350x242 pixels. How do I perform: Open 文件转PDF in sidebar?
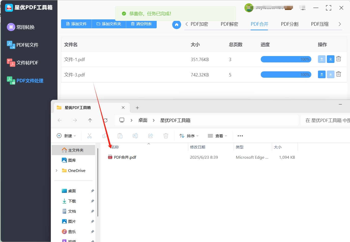pos(23,63)
